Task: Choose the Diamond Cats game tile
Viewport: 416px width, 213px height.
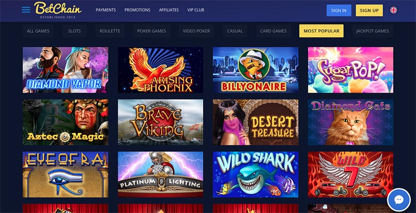Action: click(350, 122)
